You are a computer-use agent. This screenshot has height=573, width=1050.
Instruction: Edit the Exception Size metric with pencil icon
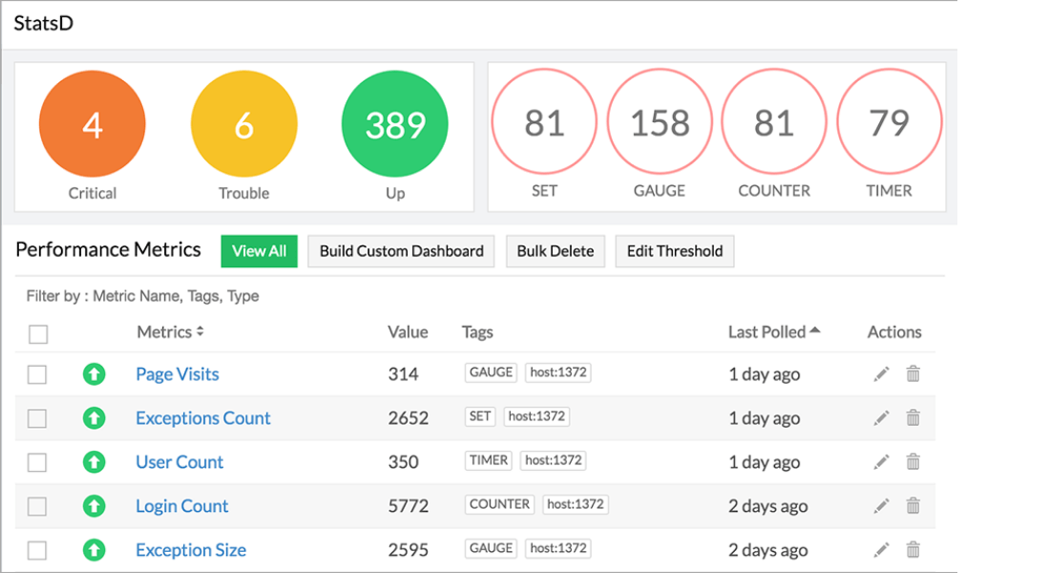point(881,550)
